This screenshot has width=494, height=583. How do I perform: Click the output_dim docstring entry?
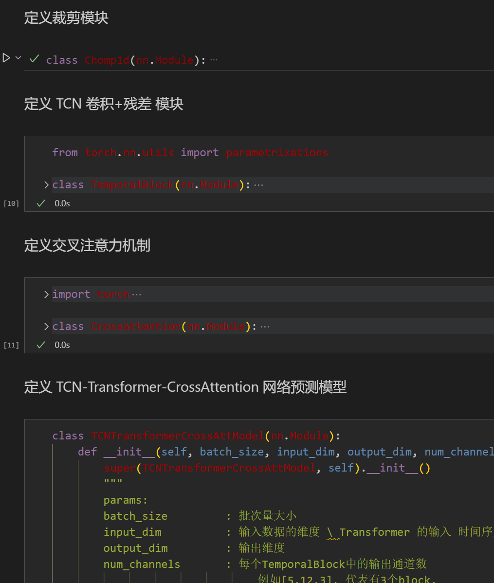pyautogui.click(x=135, y=548)
